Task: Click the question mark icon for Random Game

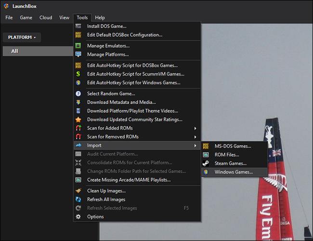Action: click(78, 94)
